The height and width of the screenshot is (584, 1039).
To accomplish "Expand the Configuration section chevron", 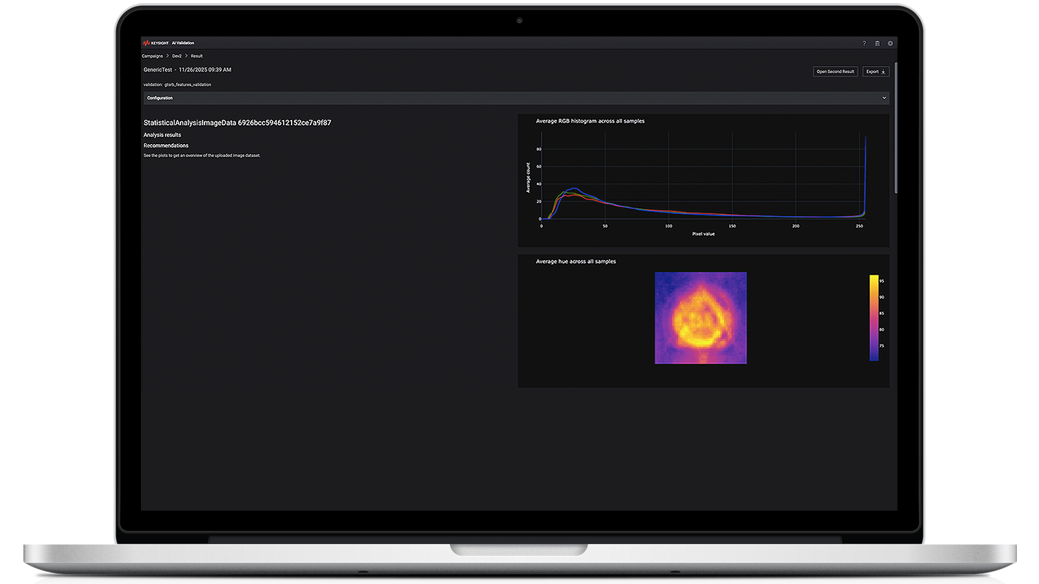I will tap(884, 98).
